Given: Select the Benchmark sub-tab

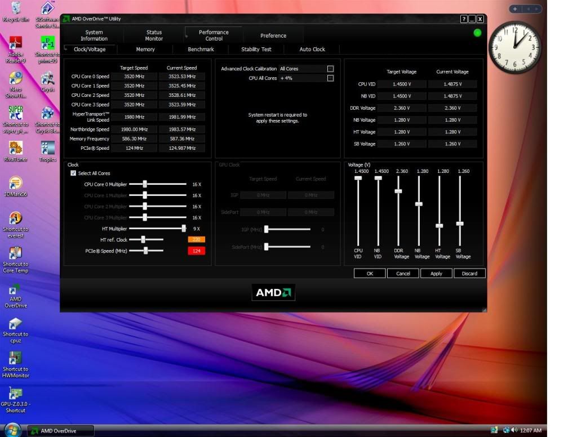Looking at the screenshot, I should click(x=201, y=50).
